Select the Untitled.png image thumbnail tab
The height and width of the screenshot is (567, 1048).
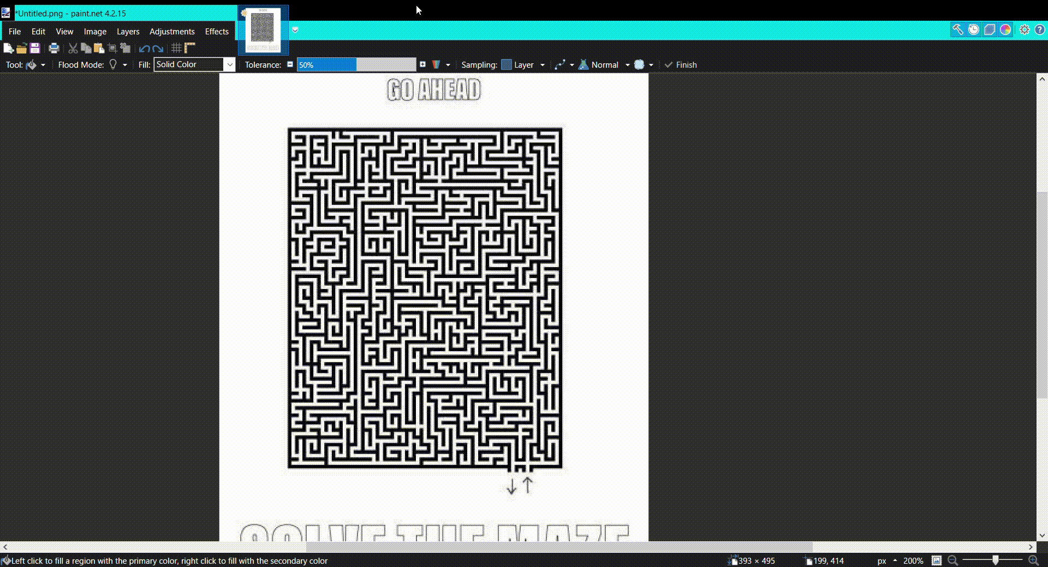[263, 30]
